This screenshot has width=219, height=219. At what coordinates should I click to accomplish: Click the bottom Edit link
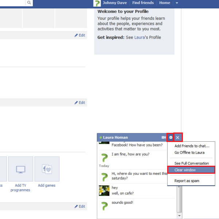point(80,207)
